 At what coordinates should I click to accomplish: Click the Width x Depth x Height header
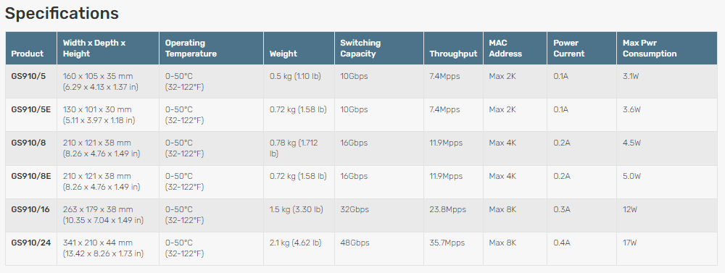pyautogui.click(x=94, y=48)
